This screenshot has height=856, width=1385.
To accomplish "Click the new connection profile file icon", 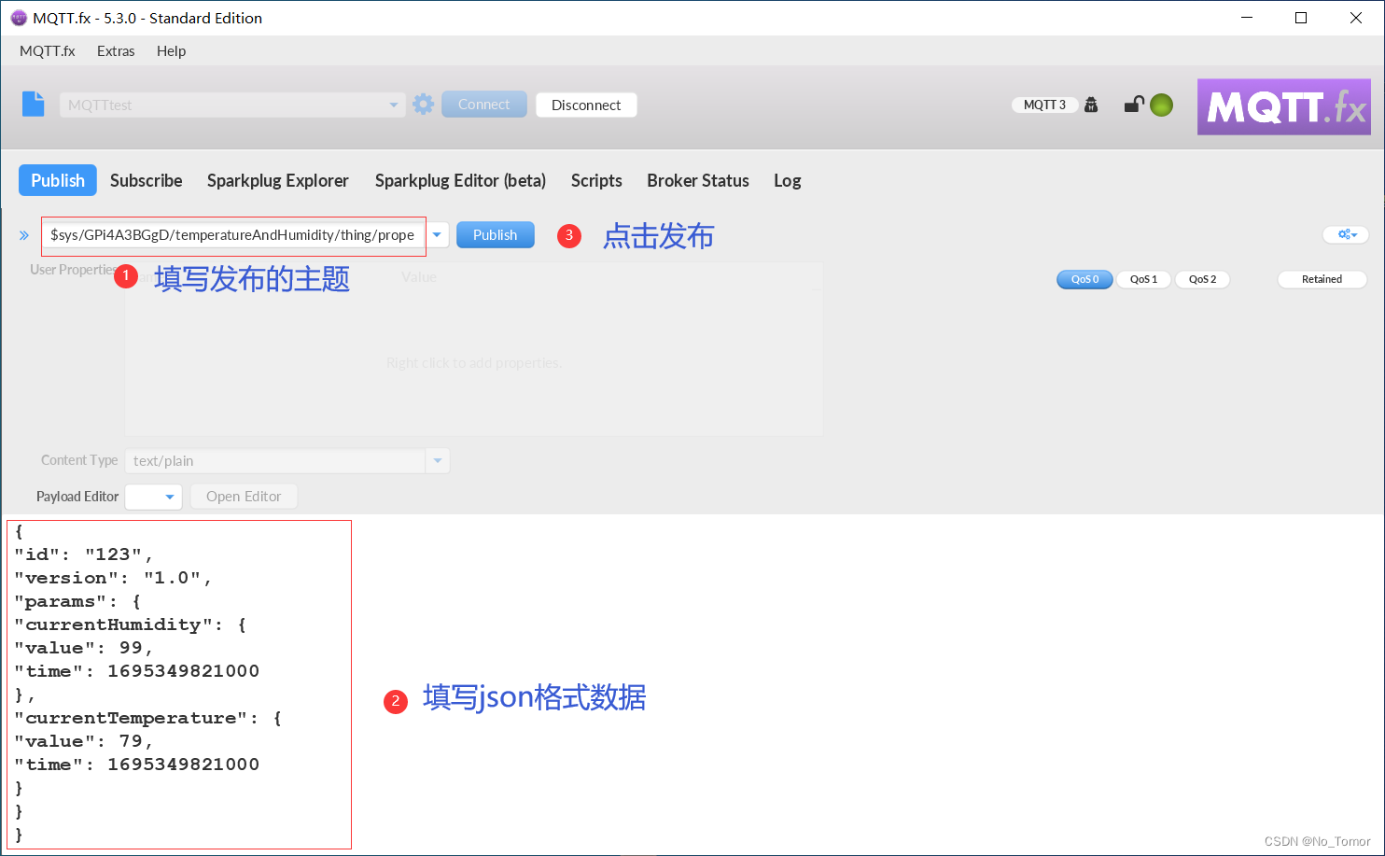I will 34,104.
